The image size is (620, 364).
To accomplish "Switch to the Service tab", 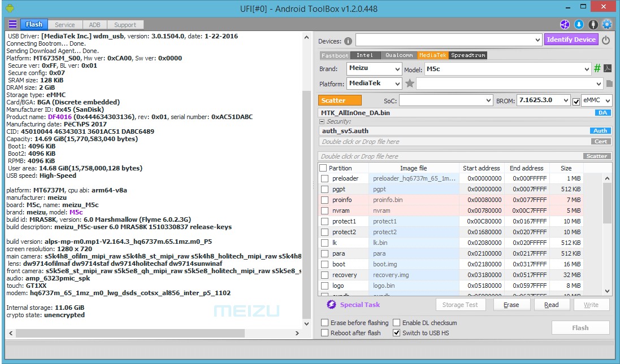I will click(65, 25).
